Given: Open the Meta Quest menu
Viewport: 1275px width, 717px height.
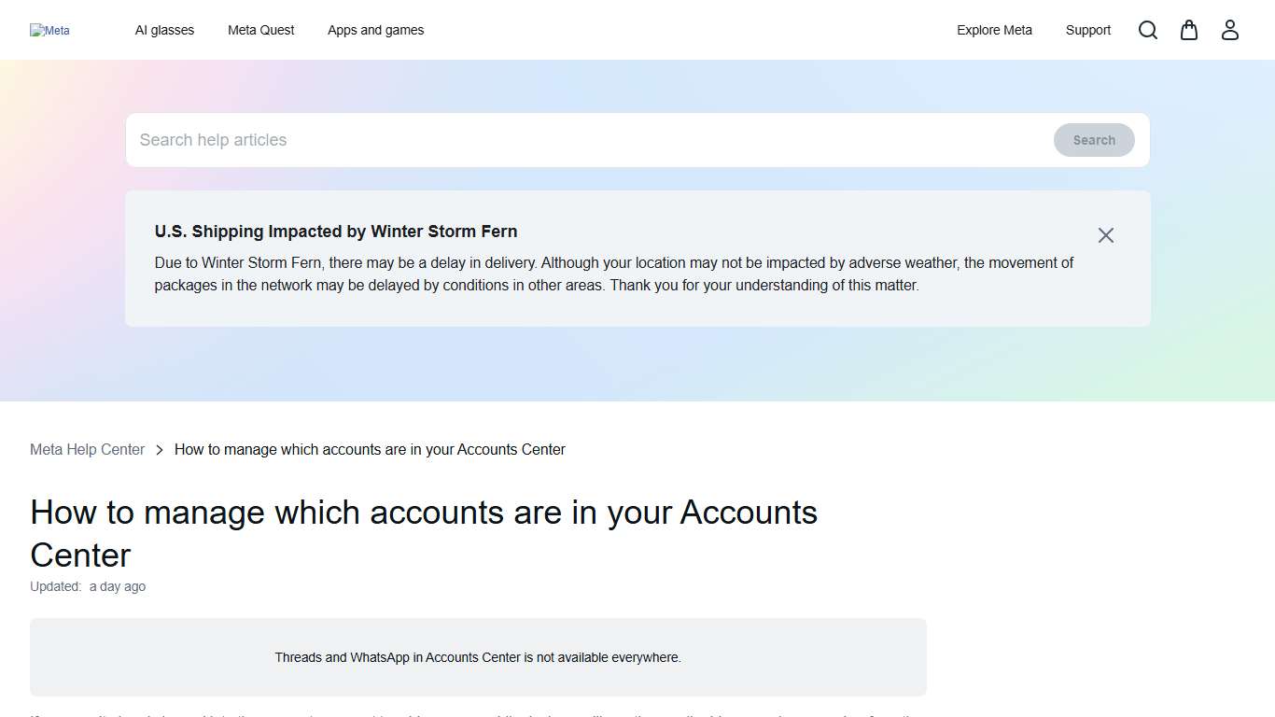Looking at the screenshot, I should pyautogui.click(x=260, y=30).
